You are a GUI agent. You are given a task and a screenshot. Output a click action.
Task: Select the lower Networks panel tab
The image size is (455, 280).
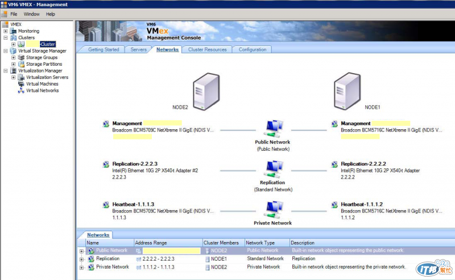pyautogui.click(x=98, y=235)
